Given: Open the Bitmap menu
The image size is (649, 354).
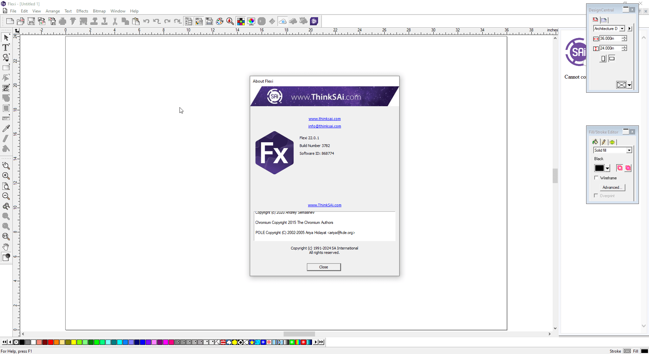Looking at the screenshot, I should [x=99, y=11].
